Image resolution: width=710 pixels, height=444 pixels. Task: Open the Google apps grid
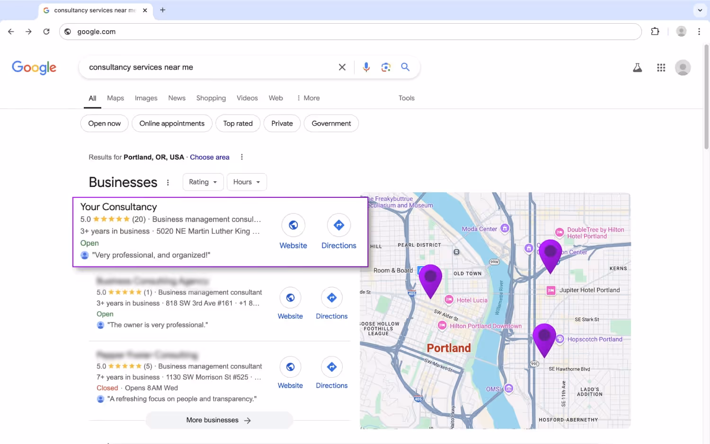coord(661,68)
